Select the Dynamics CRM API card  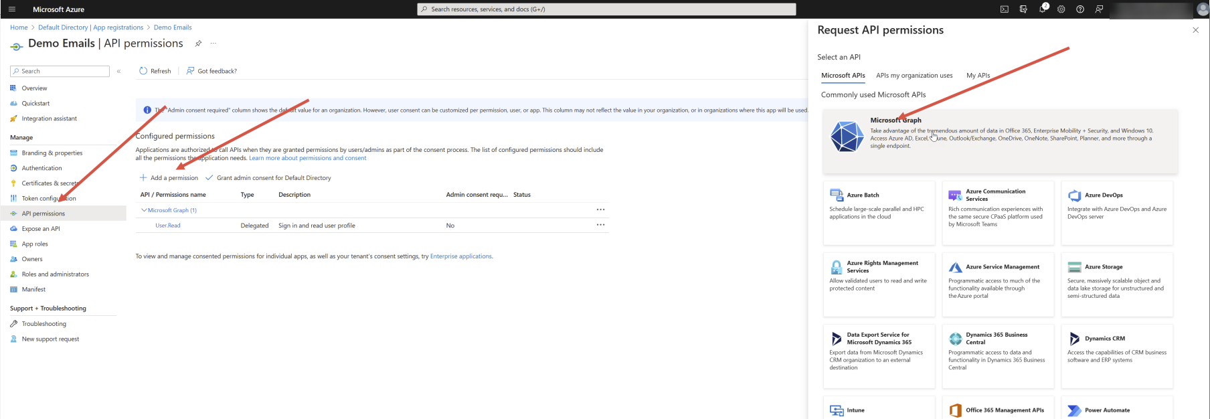1117,356
